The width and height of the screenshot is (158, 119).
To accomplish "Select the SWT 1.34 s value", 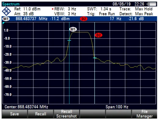I will (106, 9).
